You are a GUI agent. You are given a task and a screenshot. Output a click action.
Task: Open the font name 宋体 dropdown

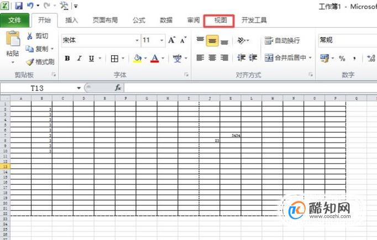pyautogui.click(x=137, y=40)
